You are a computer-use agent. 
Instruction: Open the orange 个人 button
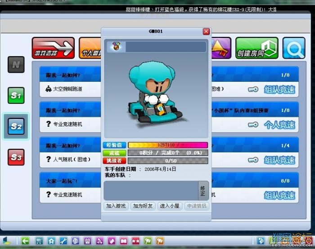coord(90,48)
